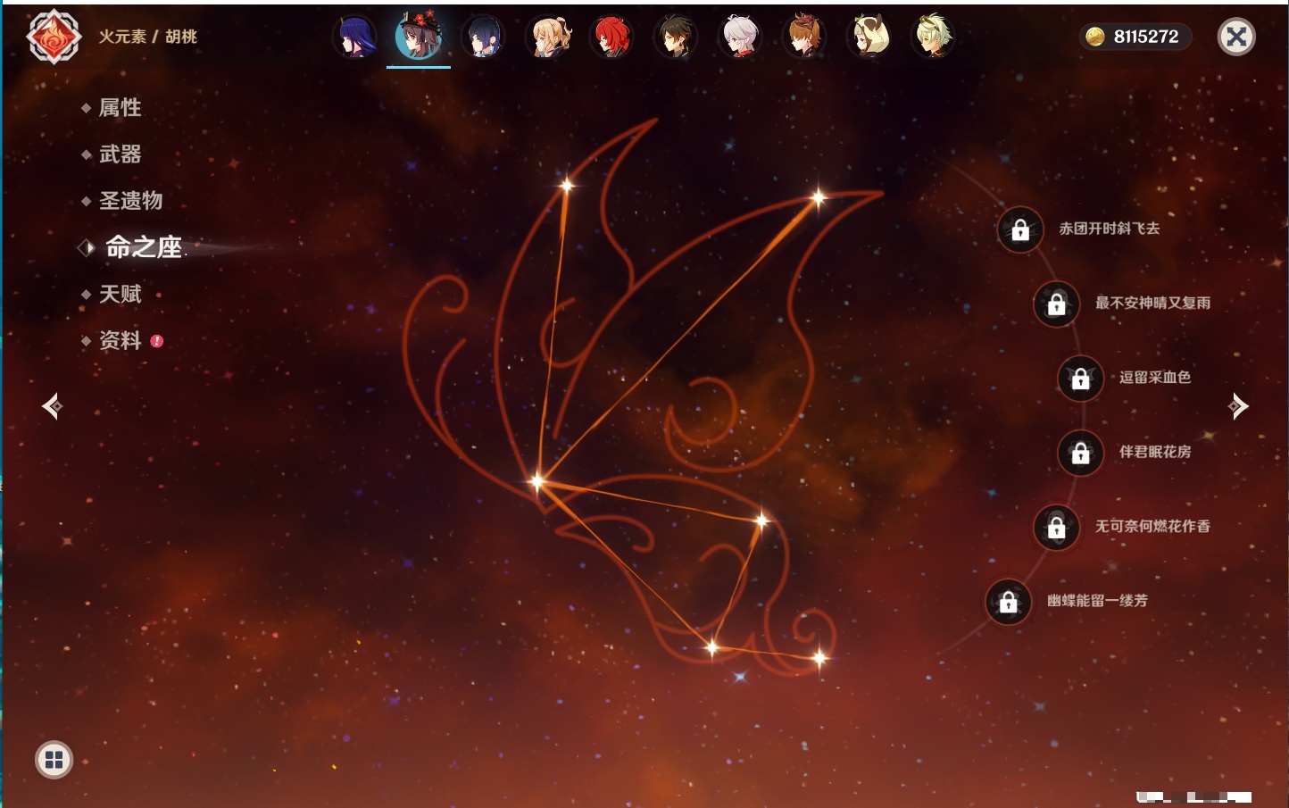The image size is (1289, 808).
Task: Click the red notification badge beside 资料
Action: coord(157,341)
